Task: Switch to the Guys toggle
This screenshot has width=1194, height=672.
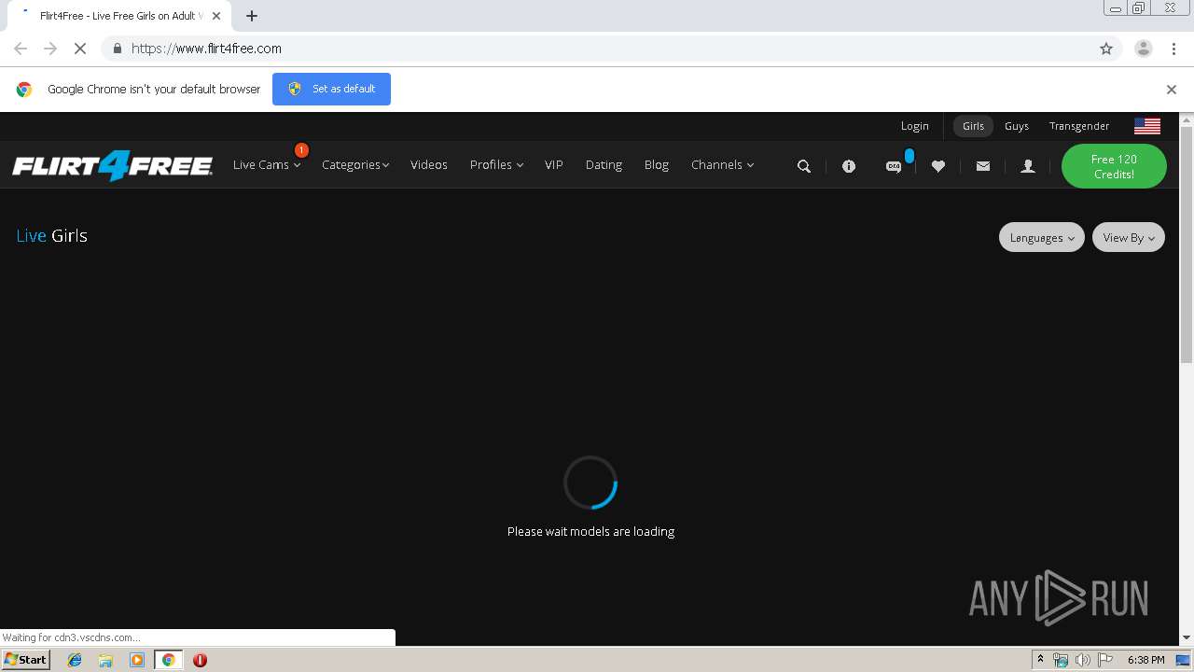Action: pos(1017,126)
